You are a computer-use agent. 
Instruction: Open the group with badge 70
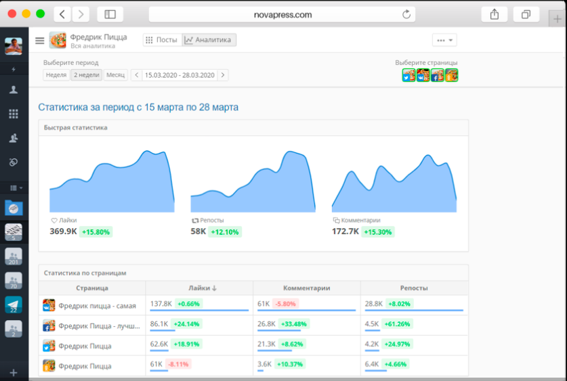coord(14,281)
